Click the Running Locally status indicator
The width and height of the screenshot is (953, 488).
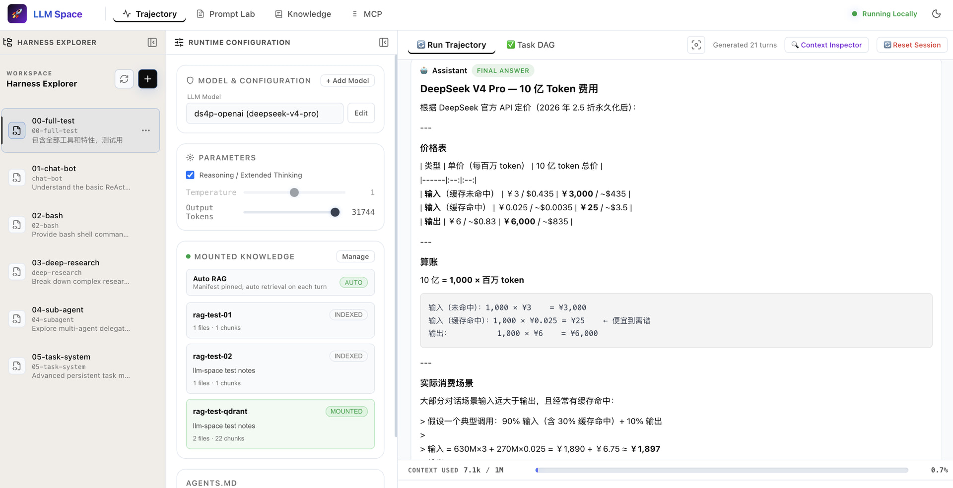885,14
